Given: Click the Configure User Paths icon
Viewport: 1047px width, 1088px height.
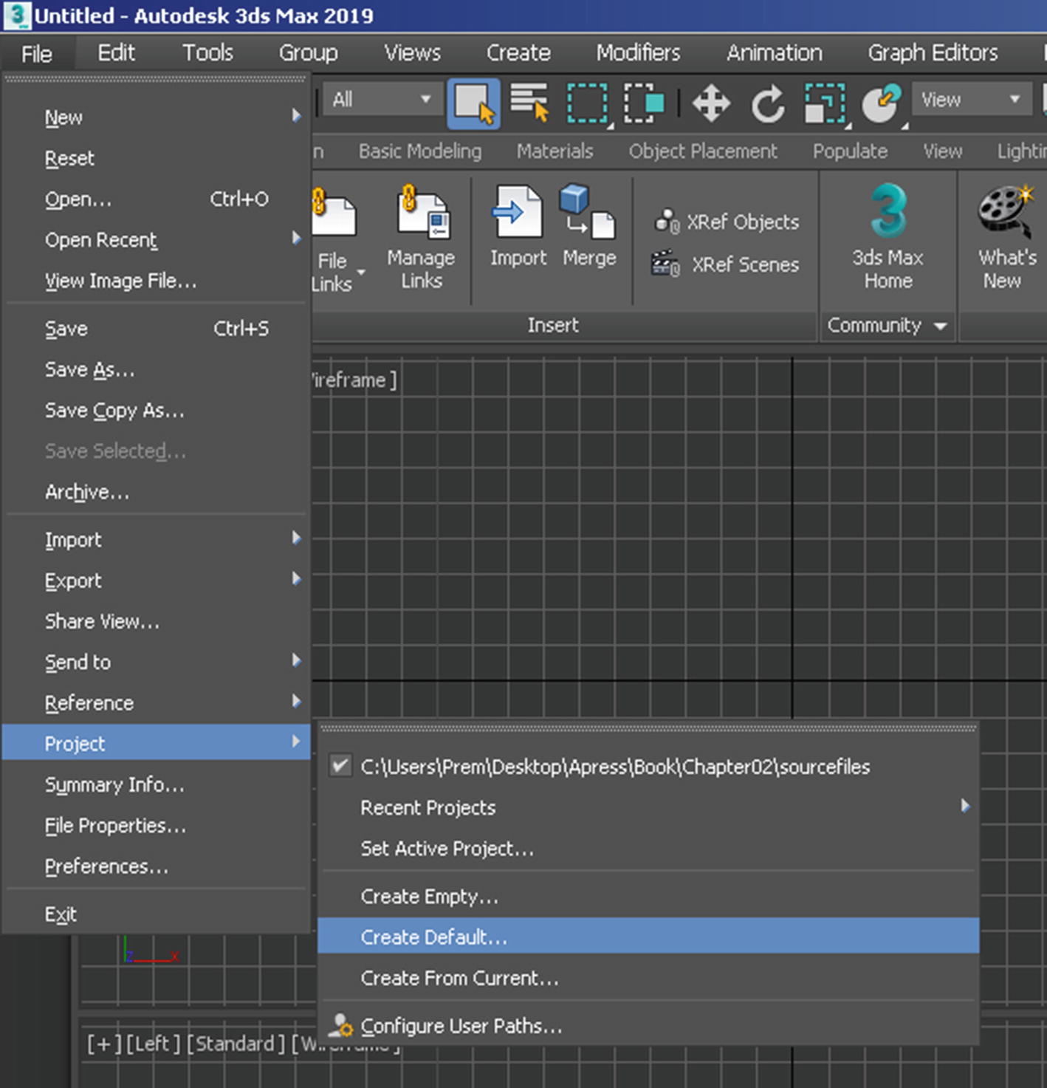Looking at the screenshot, I should coord(340,1025).
